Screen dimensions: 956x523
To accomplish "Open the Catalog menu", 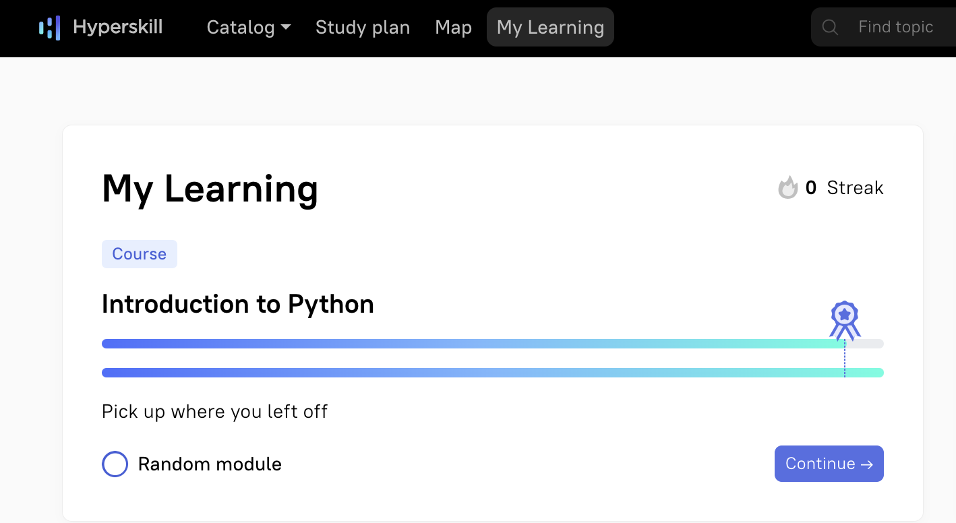I will point(249,28).
